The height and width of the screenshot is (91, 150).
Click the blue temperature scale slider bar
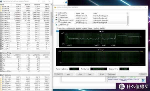coord(57,31)
